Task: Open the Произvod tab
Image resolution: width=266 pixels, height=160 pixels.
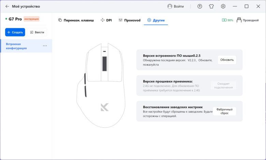Action: click(130, 20)
